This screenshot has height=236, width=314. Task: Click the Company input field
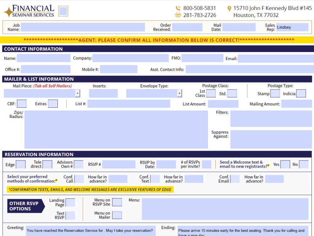(131, 58)
